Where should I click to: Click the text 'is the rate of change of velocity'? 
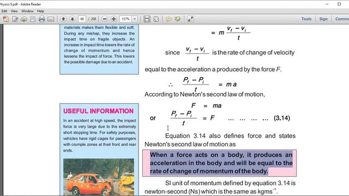(x=253, y=53)
